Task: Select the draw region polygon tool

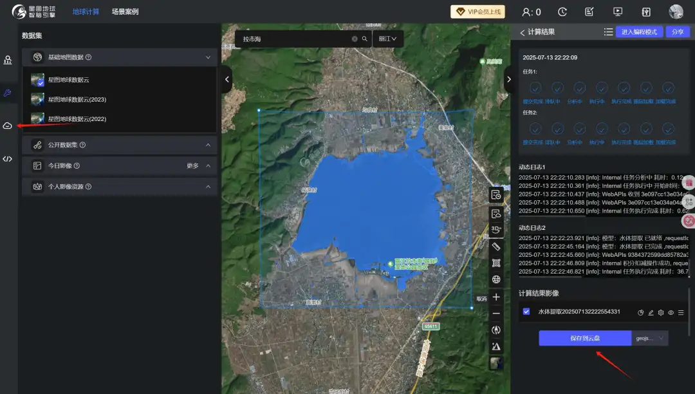Action: 496,263
